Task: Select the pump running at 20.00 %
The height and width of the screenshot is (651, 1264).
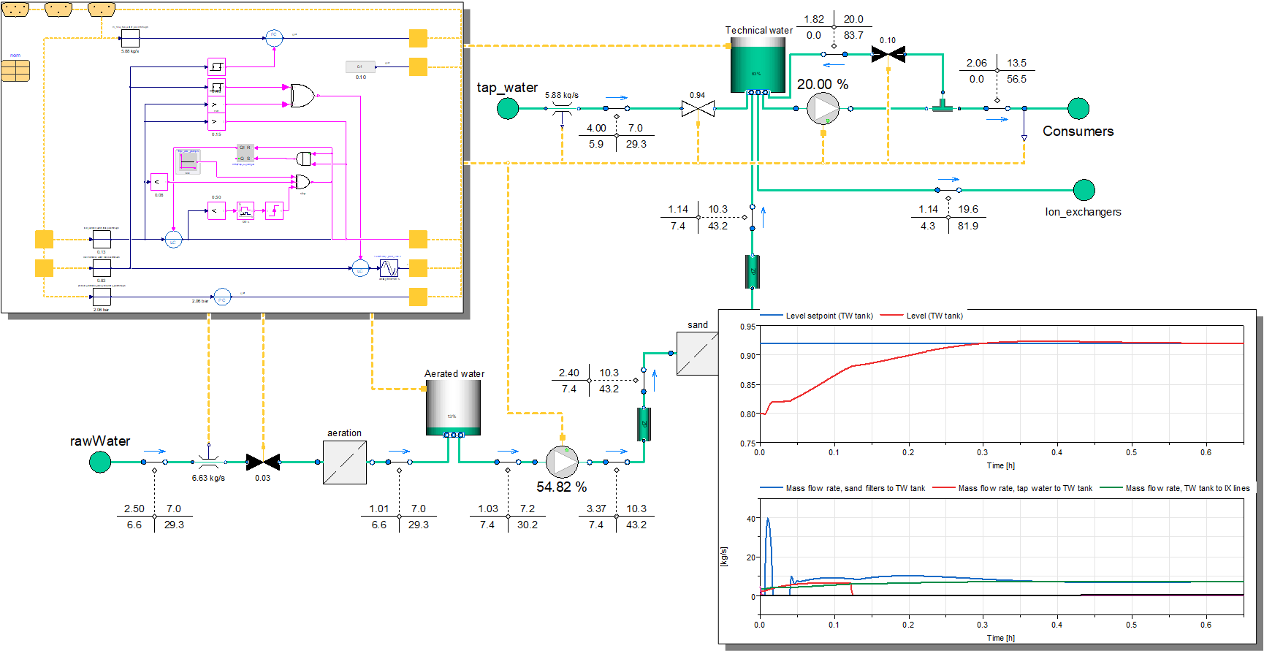Action: pos(823,109)
